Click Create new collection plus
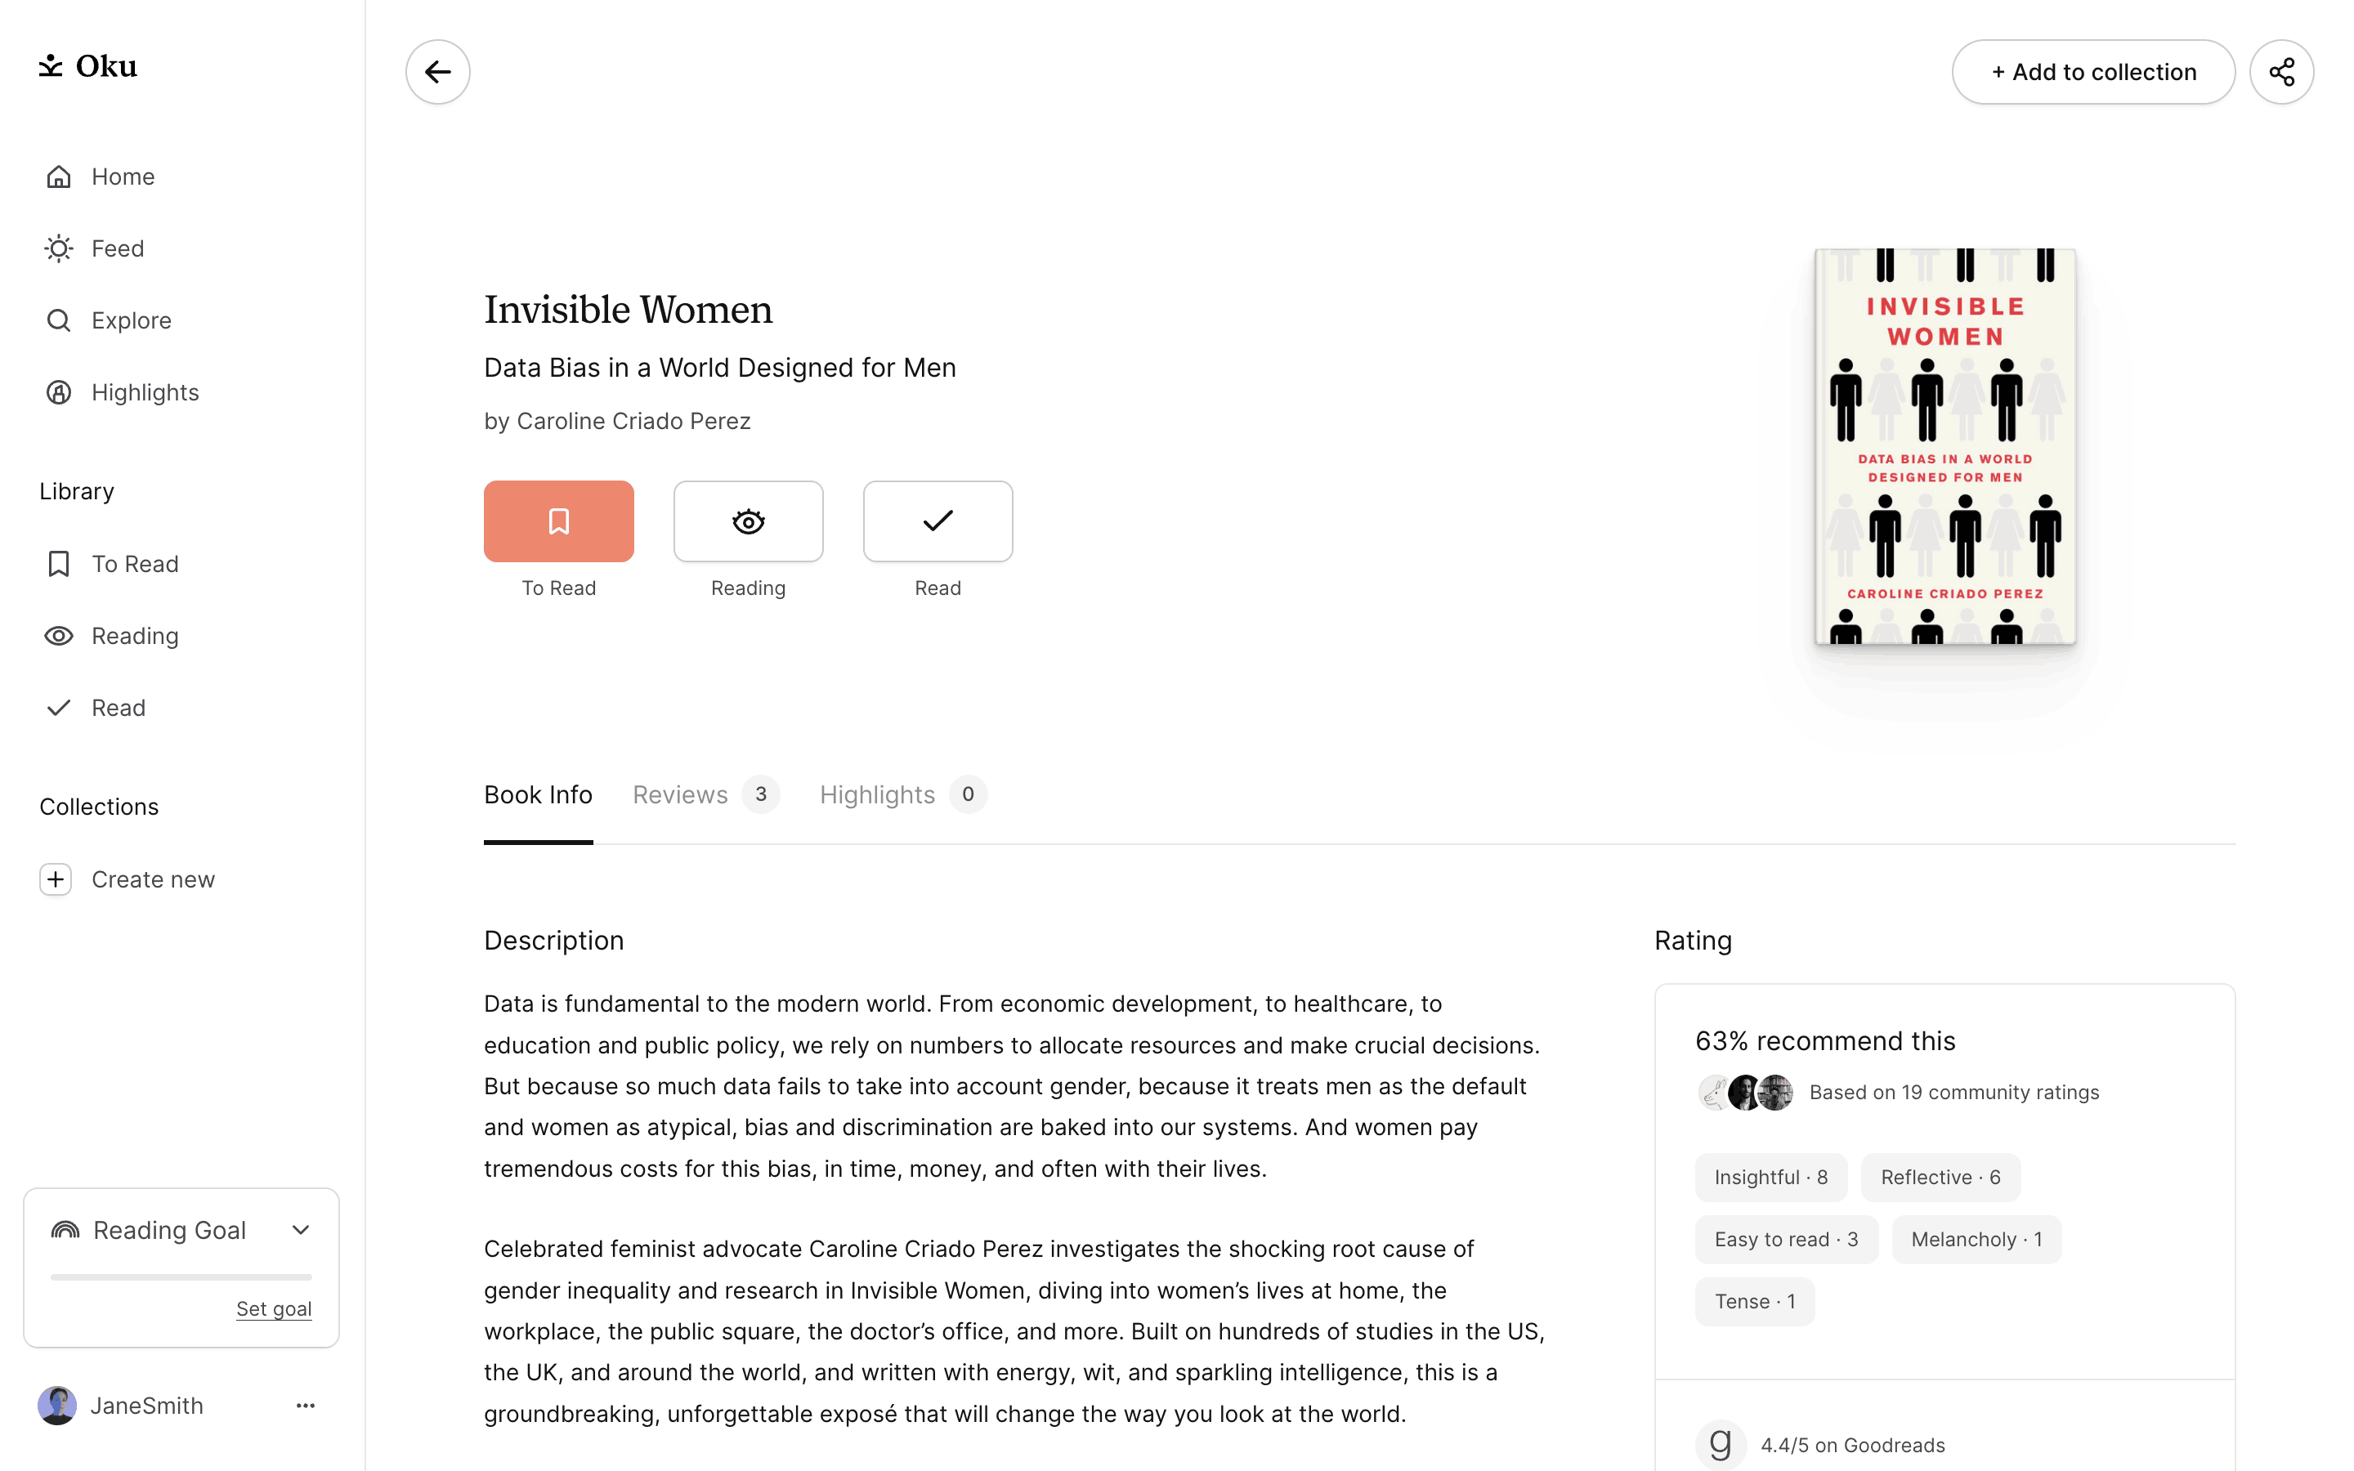This screenshot has height=1471, width=2354. pyautogui.click(x=56, y=879)
